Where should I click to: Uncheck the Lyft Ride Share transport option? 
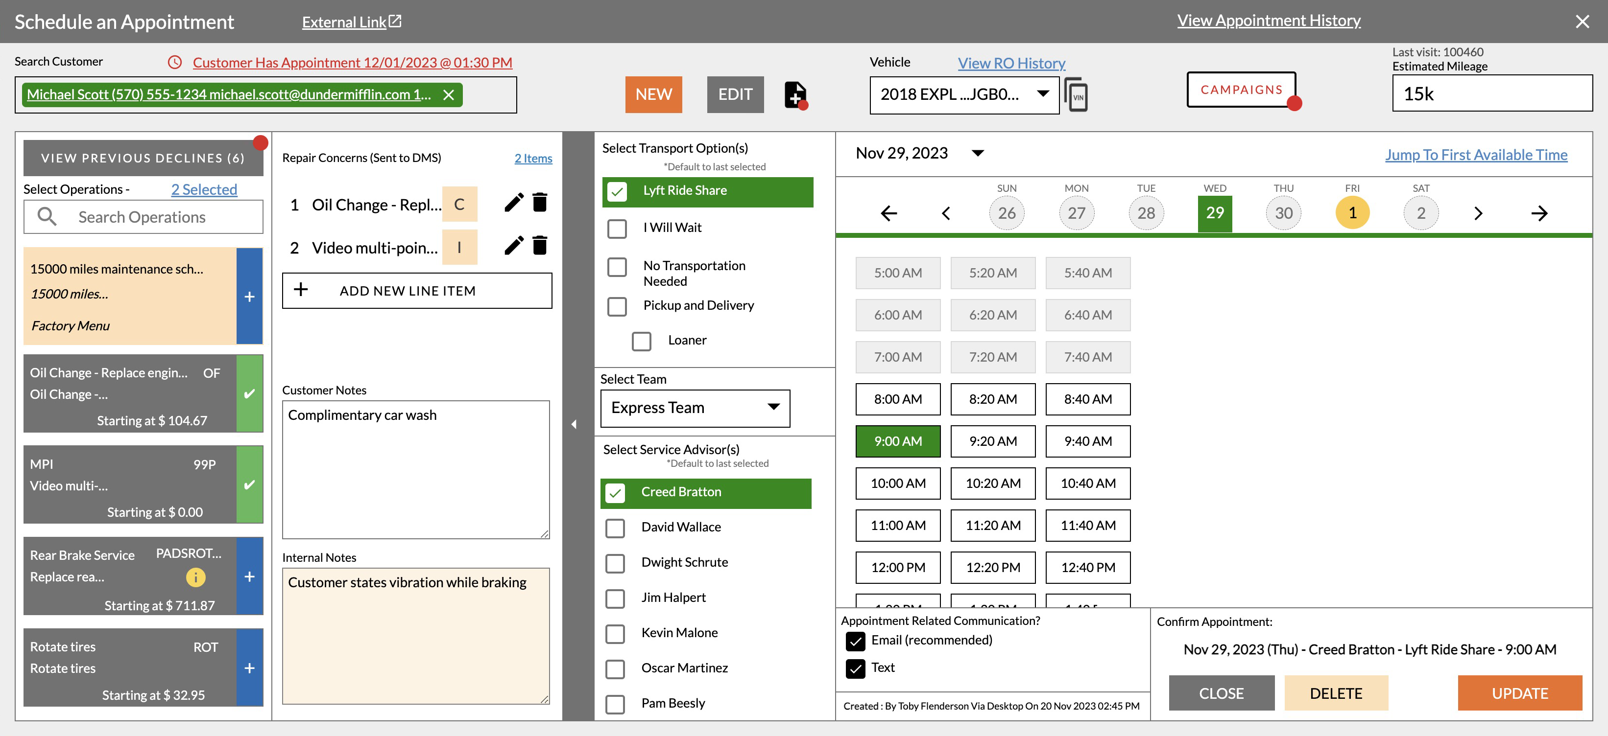click(x=617, y=192)
